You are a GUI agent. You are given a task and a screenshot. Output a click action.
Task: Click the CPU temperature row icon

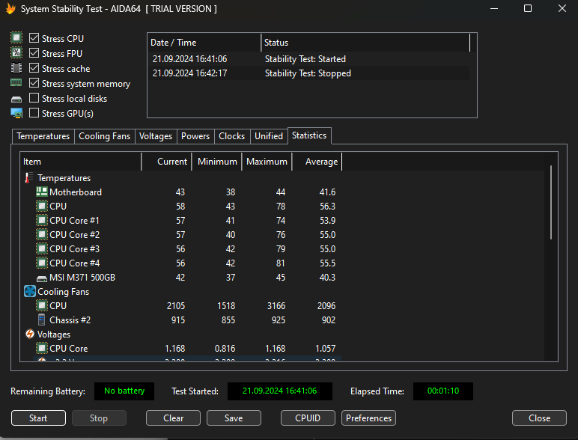pos(42,206)
